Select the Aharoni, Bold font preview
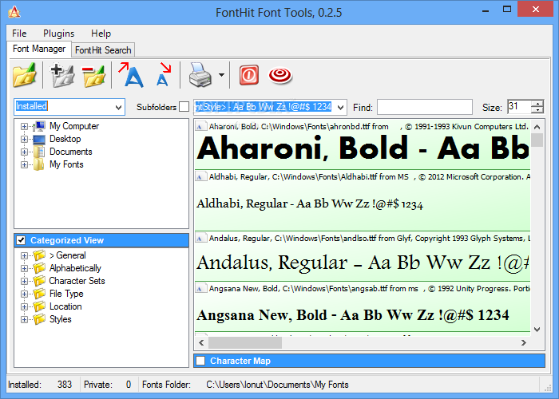559x399 pixels. (x=363, y=145)
